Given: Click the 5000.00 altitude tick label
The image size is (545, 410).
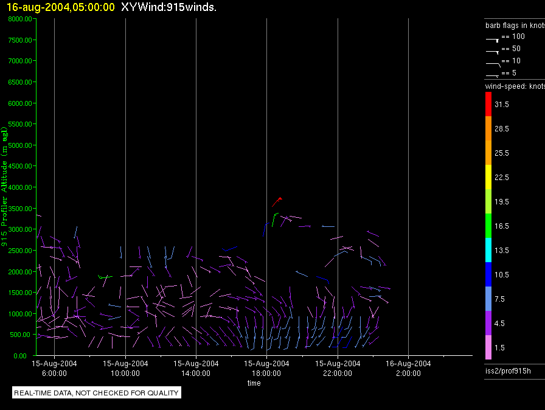Looking at the screenshot, I should pos(20,145).
